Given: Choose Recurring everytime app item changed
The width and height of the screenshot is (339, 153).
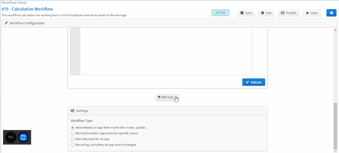Looking at the screenshot, I should (73, 145).
